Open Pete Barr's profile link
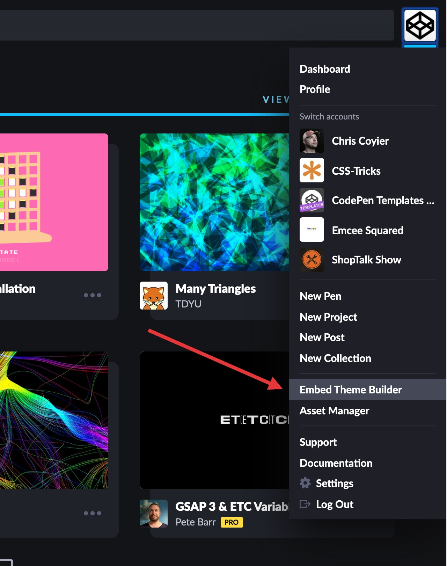Image resolution: width=447 pixels, height=566 pixels. 195,522
